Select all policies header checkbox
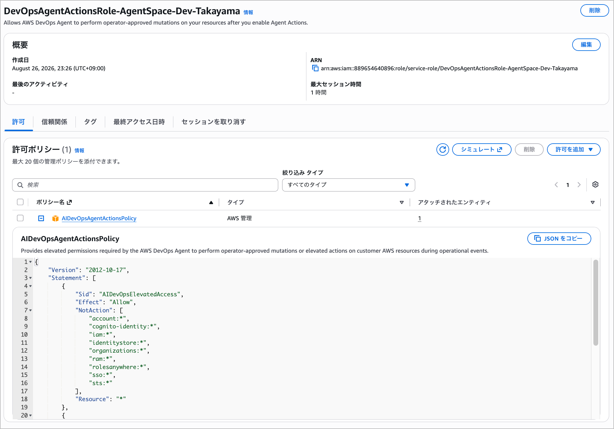 20,202
